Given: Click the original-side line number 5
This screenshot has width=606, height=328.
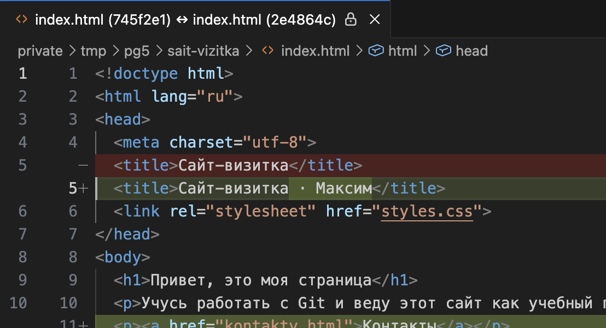Looking at the screenshot, I should click(23, 165).
